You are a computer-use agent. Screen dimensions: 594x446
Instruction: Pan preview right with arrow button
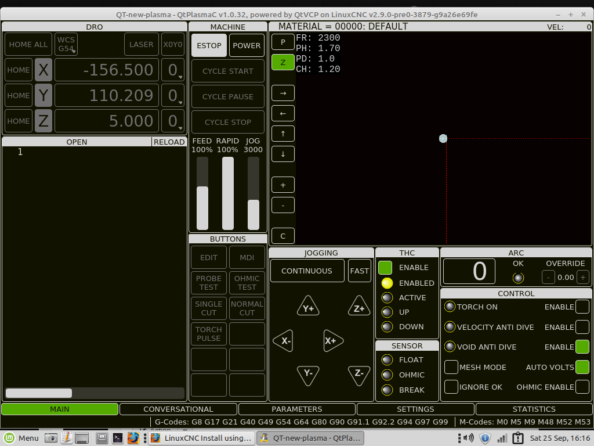pos(283,93)
